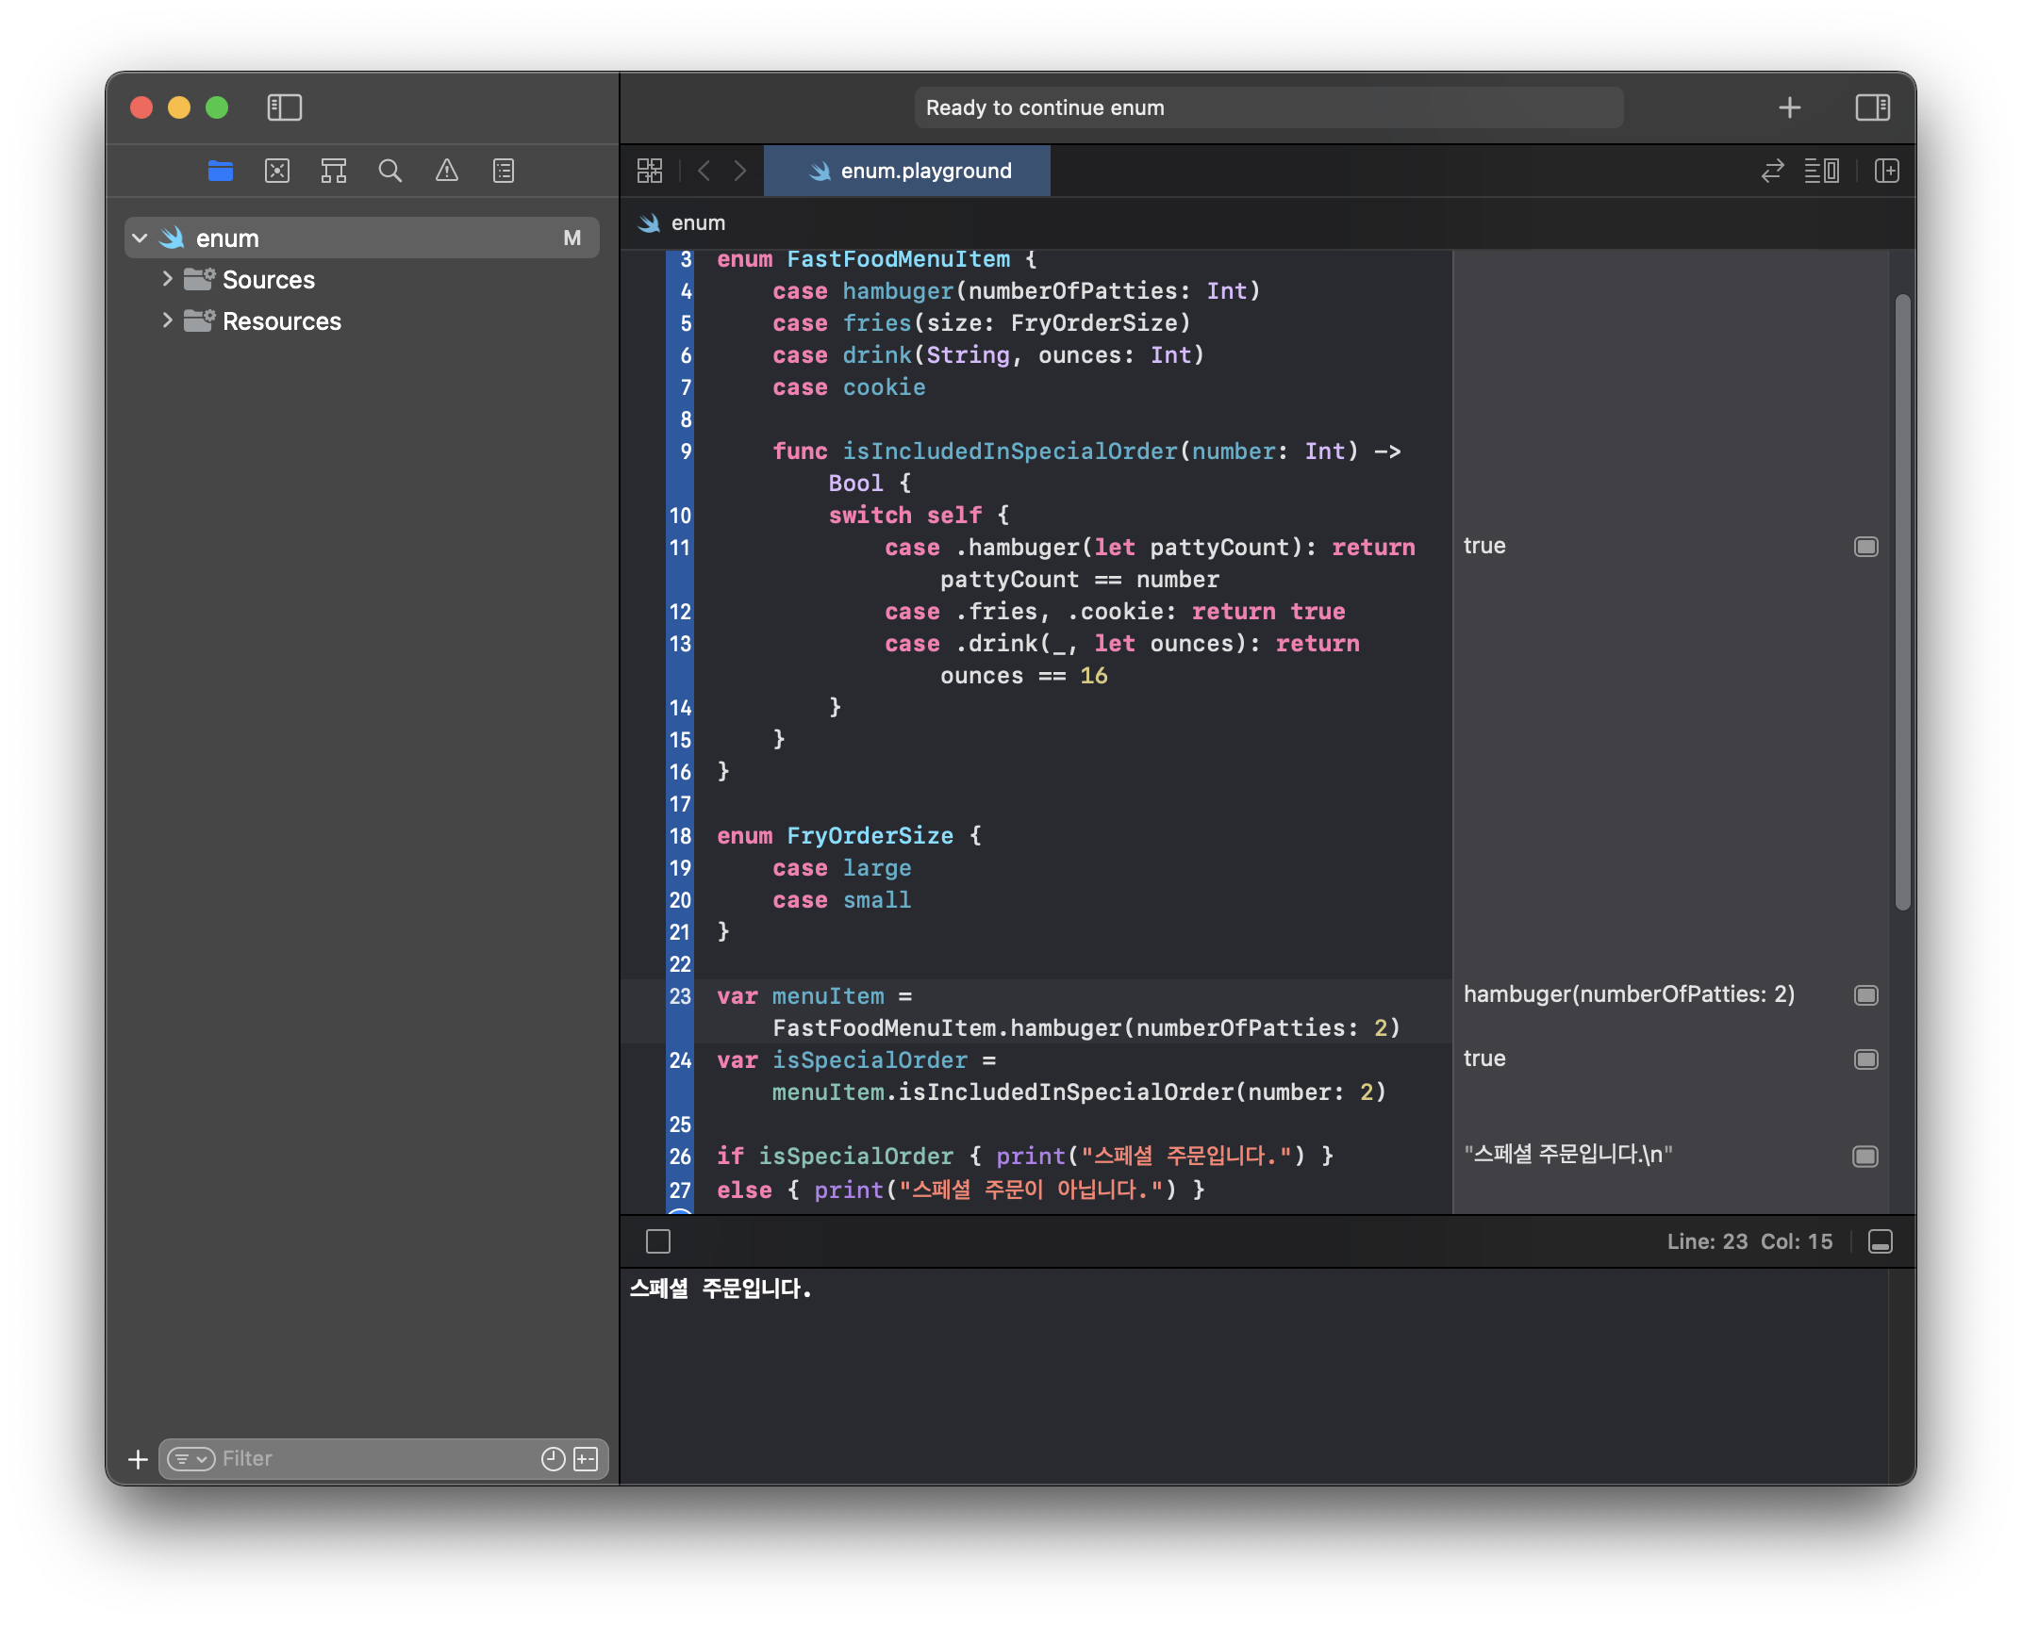Open the find navigator magnifier icon

click(389, 171)
